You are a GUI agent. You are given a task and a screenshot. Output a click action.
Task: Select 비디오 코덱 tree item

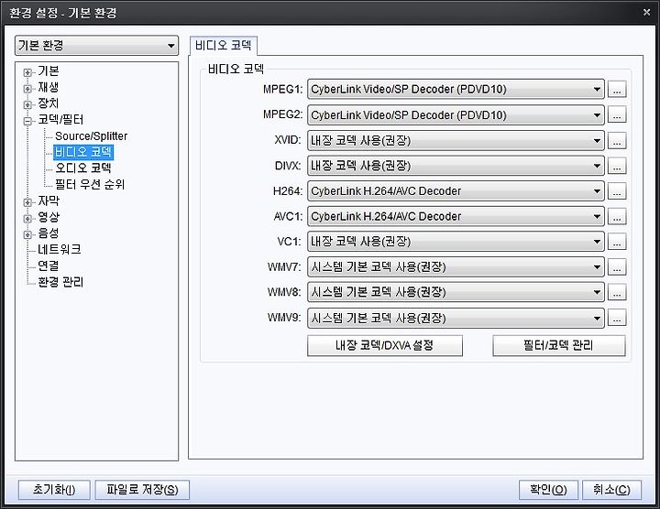pos(83,152)
